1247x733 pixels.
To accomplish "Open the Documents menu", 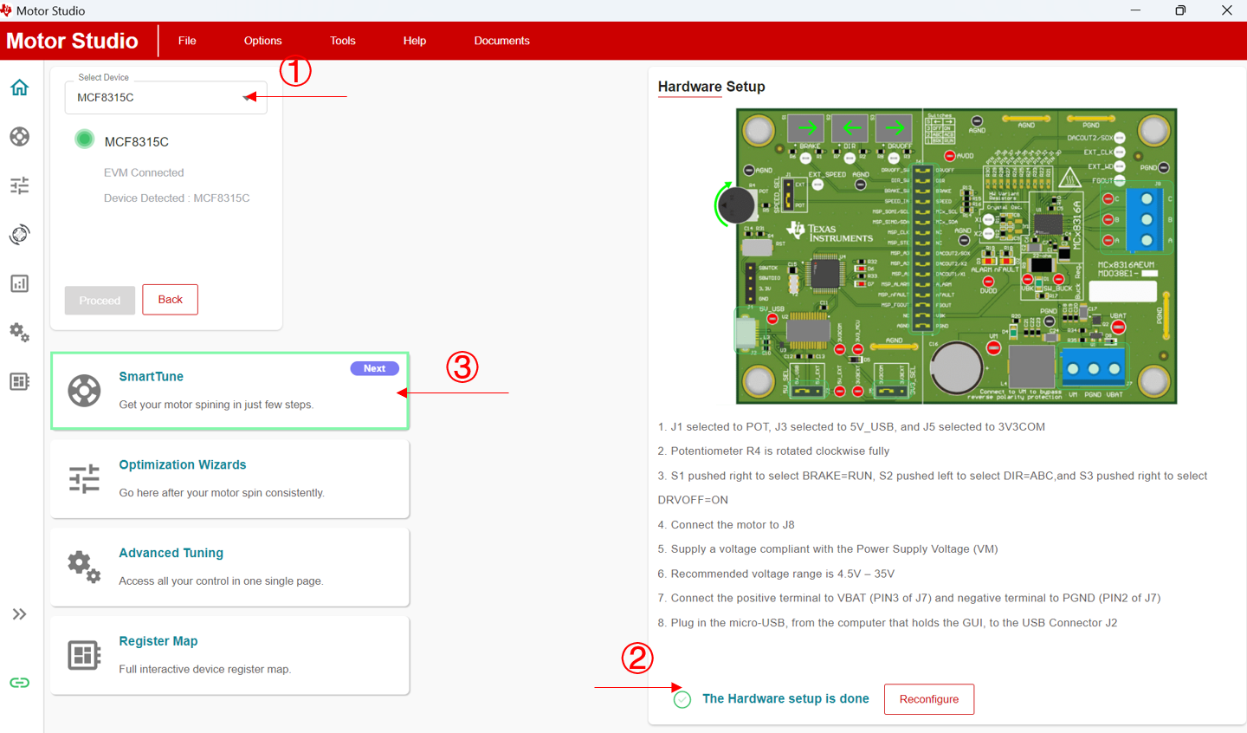I will (x=501, y=41).
